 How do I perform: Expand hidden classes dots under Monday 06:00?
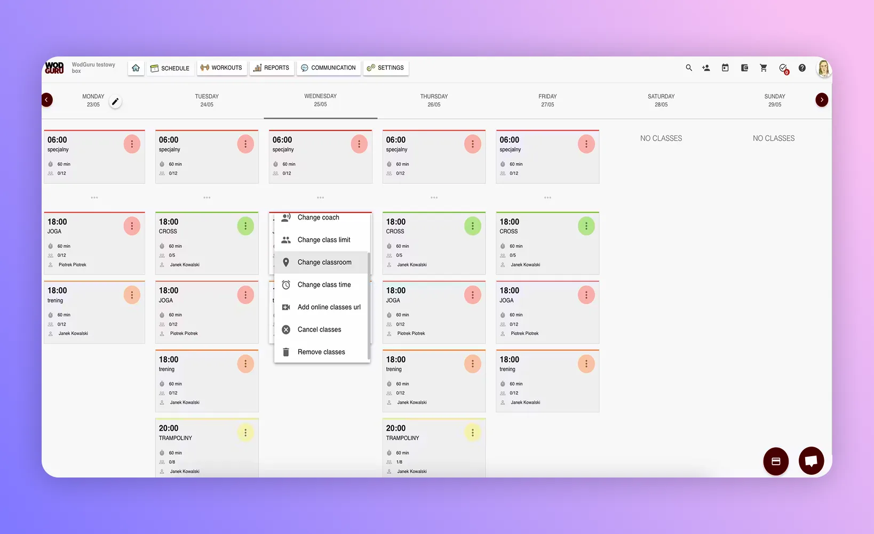click(x=94, y=198)
